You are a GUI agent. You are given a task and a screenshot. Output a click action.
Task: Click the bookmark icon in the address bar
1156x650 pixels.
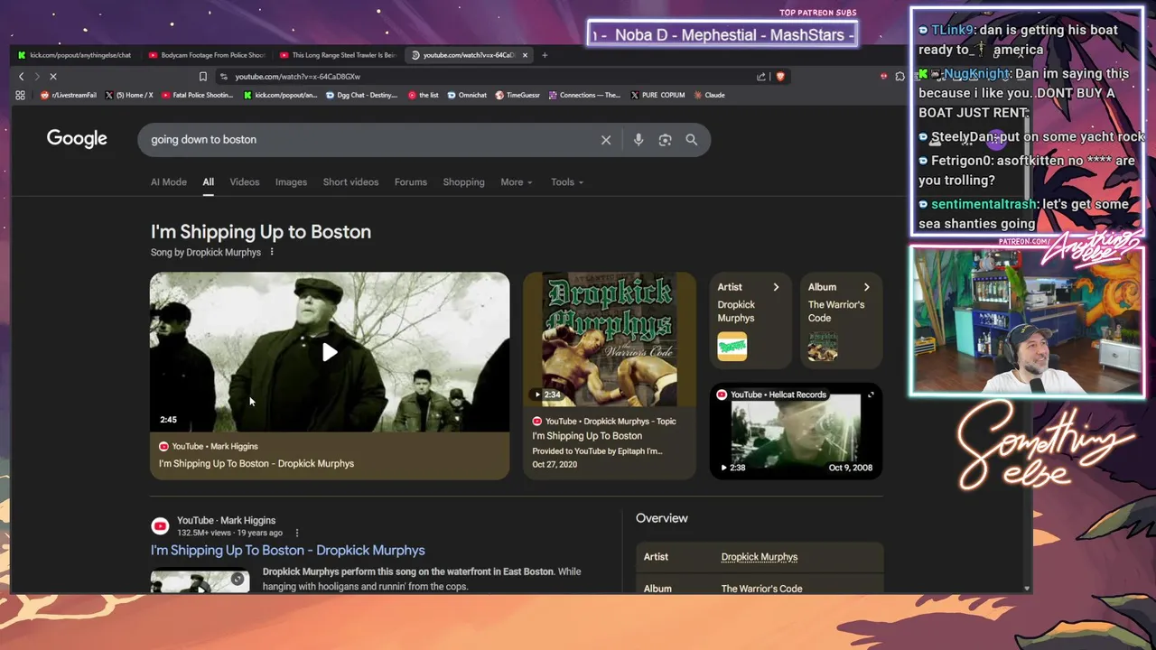[203, 77]
